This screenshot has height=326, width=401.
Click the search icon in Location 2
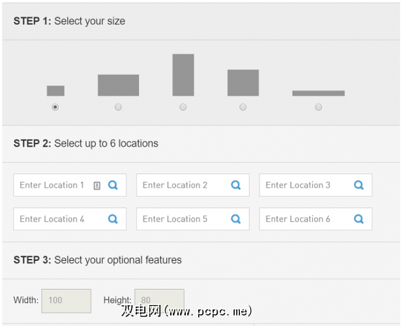tap(236, 185)
